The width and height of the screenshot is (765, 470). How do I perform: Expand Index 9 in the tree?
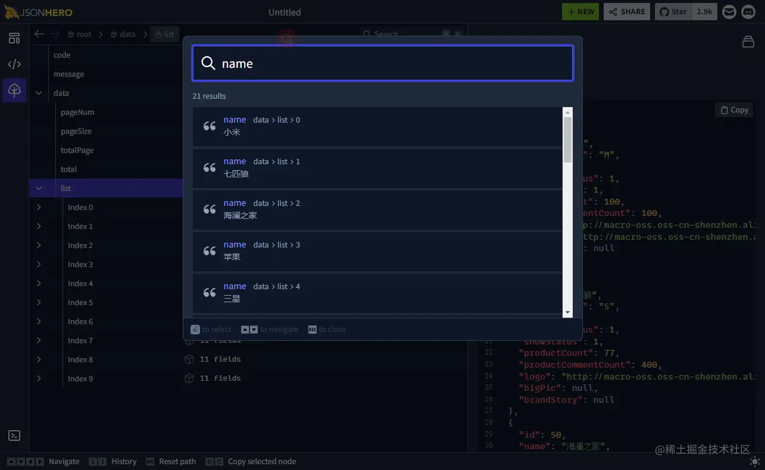(x=39, y=378)
